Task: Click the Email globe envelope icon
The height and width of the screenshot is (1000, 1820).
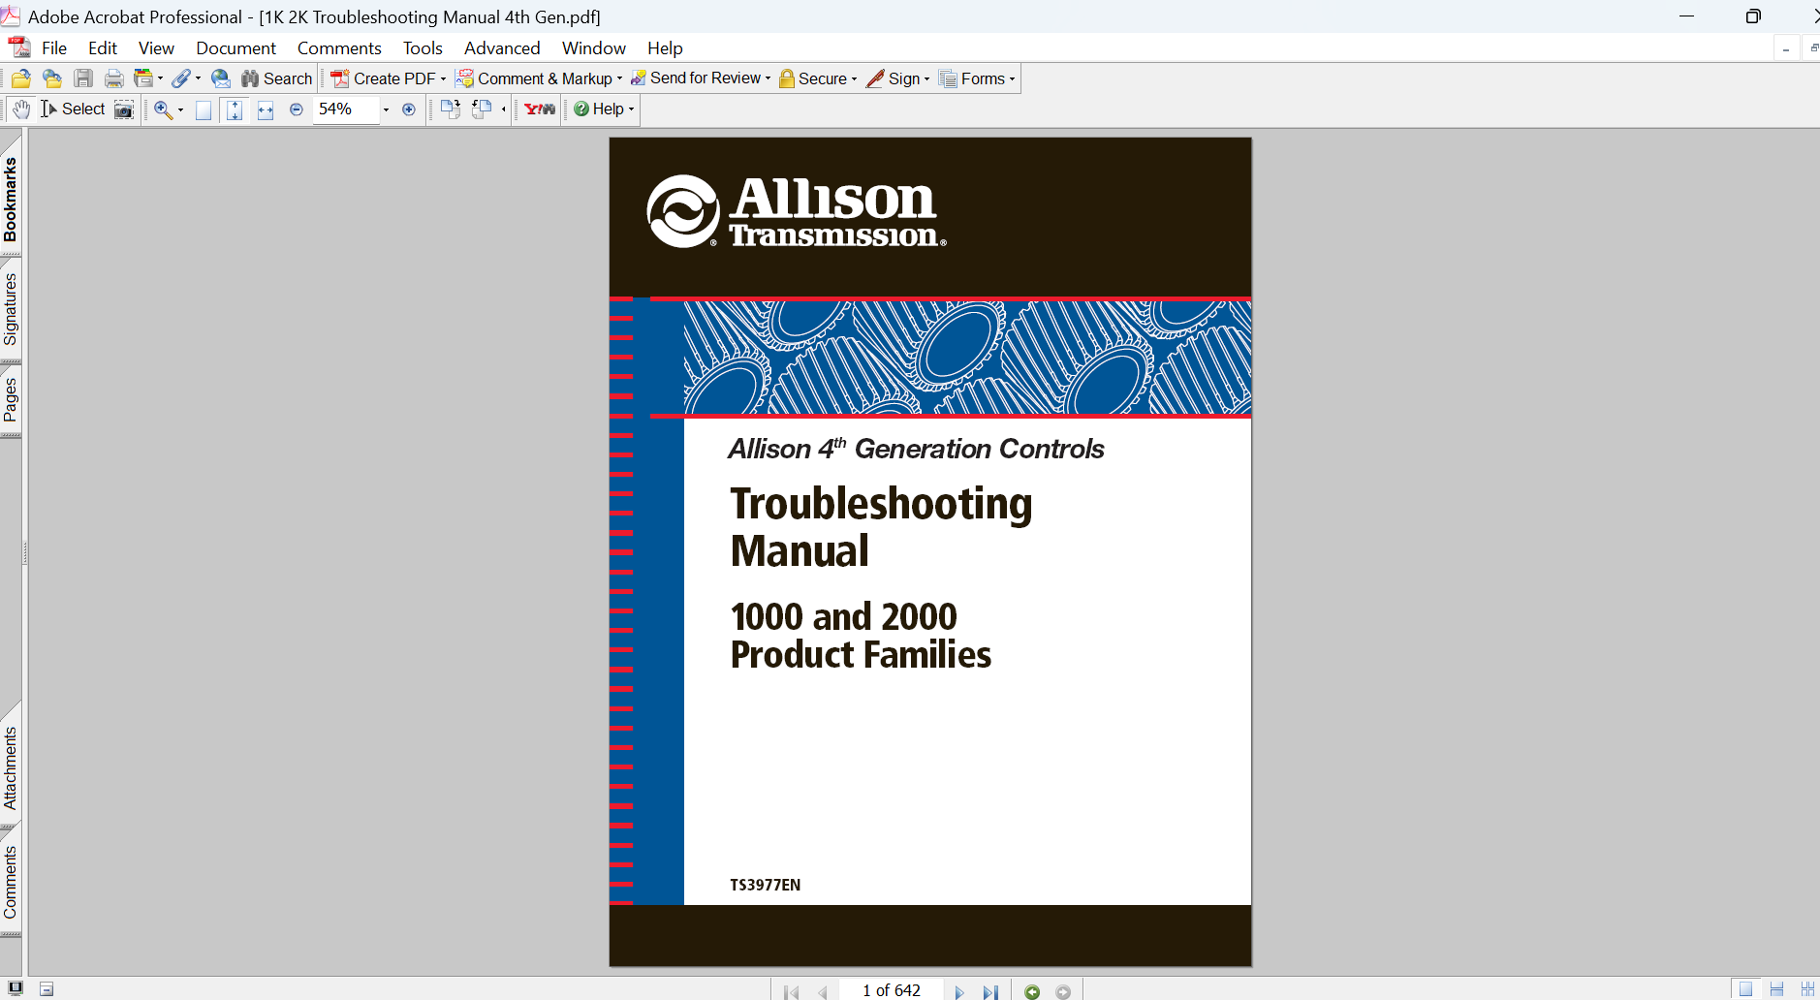Action: pos(221,79)
